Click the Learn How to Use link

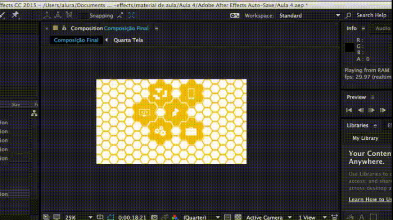[x=370, y=199]
